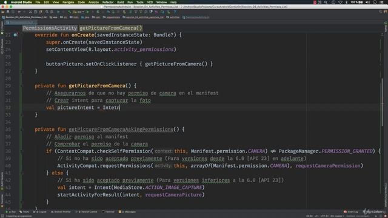Screen dimensions: 388x218
Task: Click the Undo arrow toolbar icon
Action: (19, 12)
